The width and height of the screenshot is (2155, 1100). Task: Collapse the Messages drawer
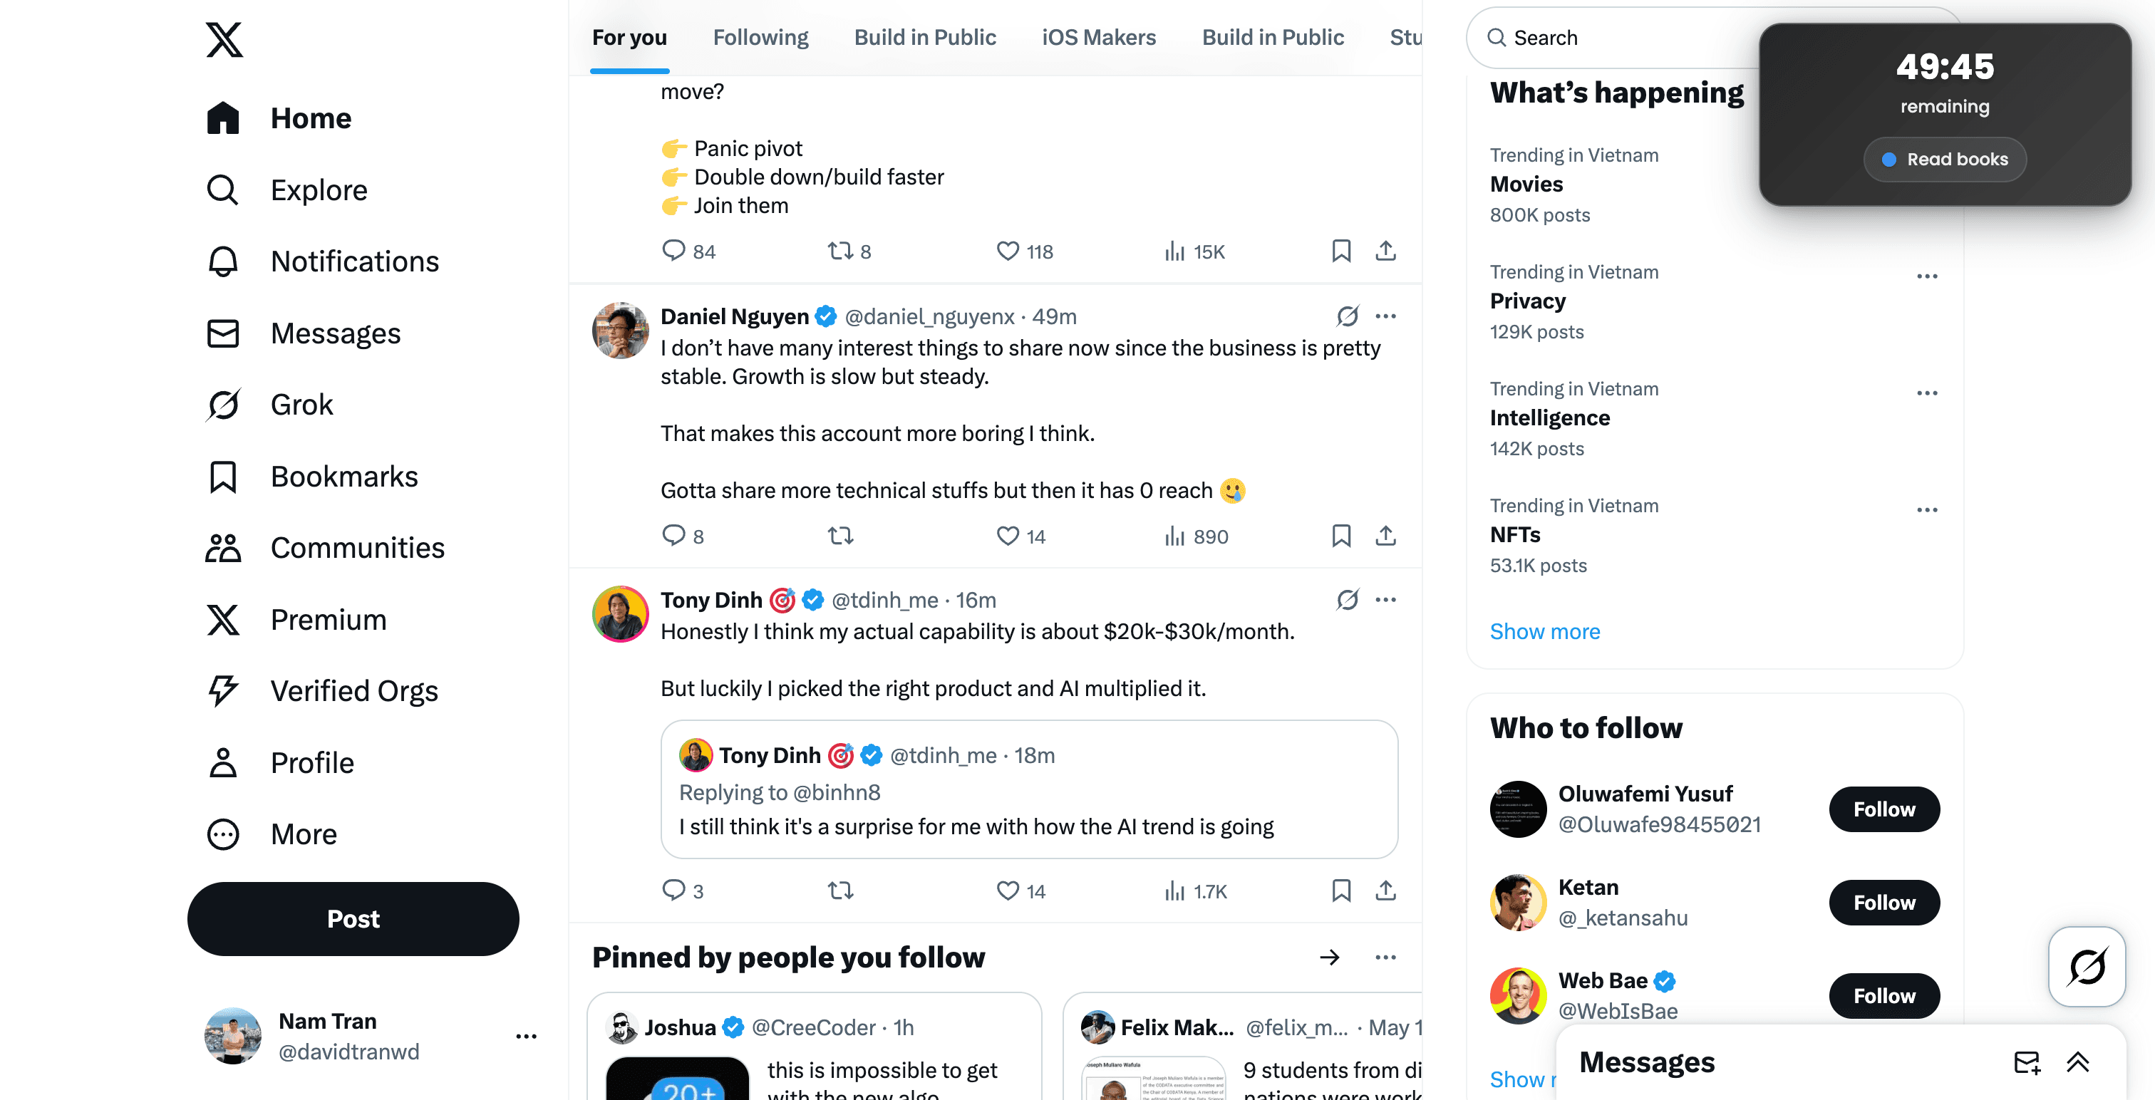point(2079,1062)
